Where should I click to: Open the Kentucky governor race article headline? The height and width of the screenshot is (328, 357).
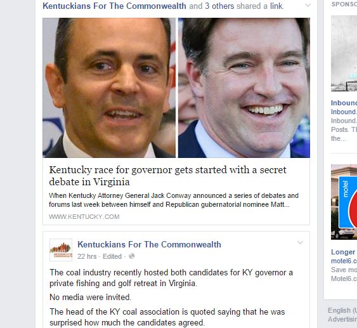167,176
